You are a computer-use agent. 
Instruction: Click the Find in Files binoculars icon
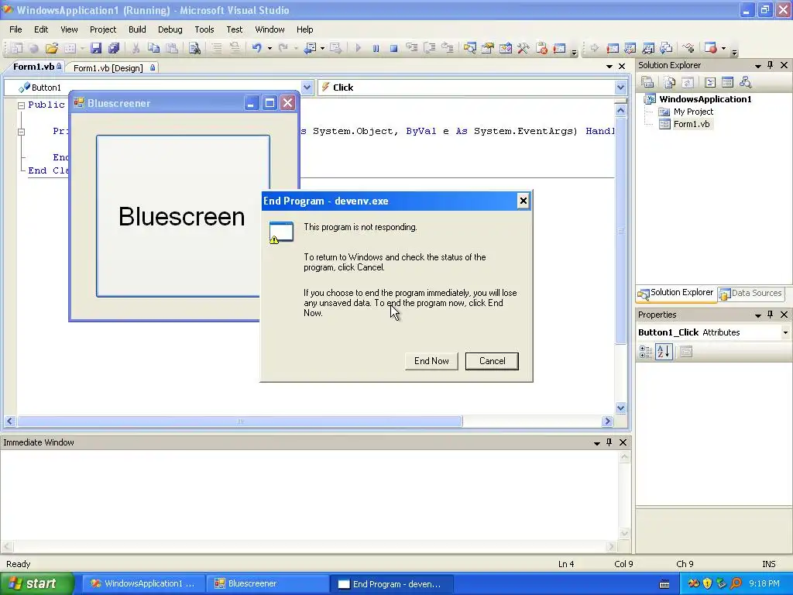click(194, 48)
